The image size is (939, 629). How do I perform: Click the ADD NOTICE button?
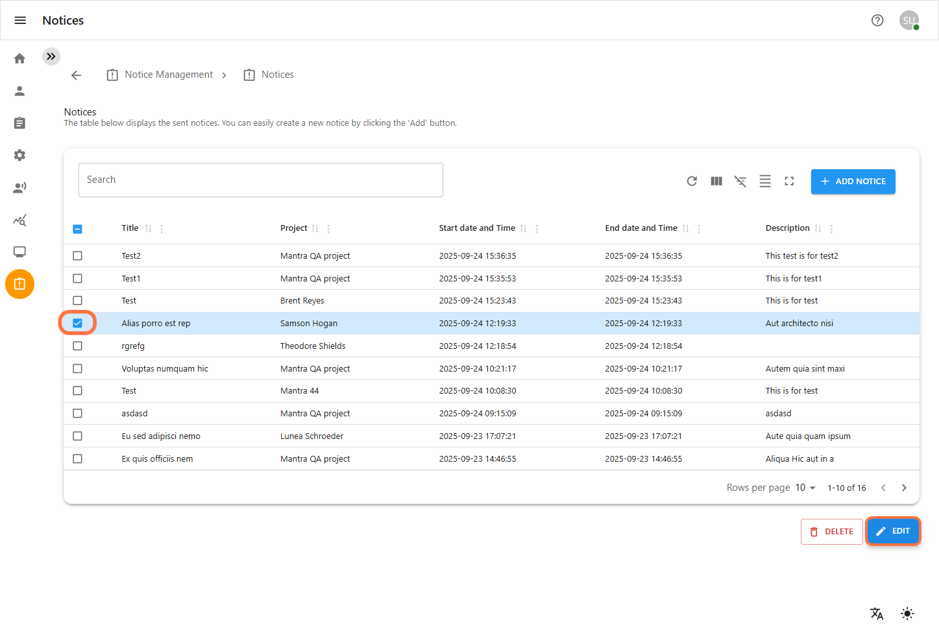853,182
